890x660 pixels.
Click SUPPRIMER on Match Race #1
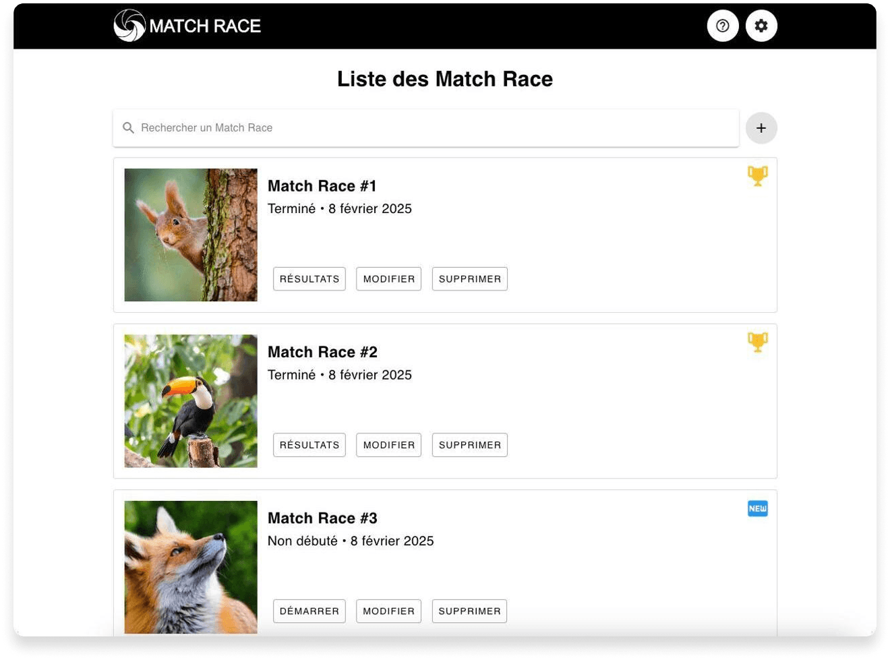pos(469,278)
